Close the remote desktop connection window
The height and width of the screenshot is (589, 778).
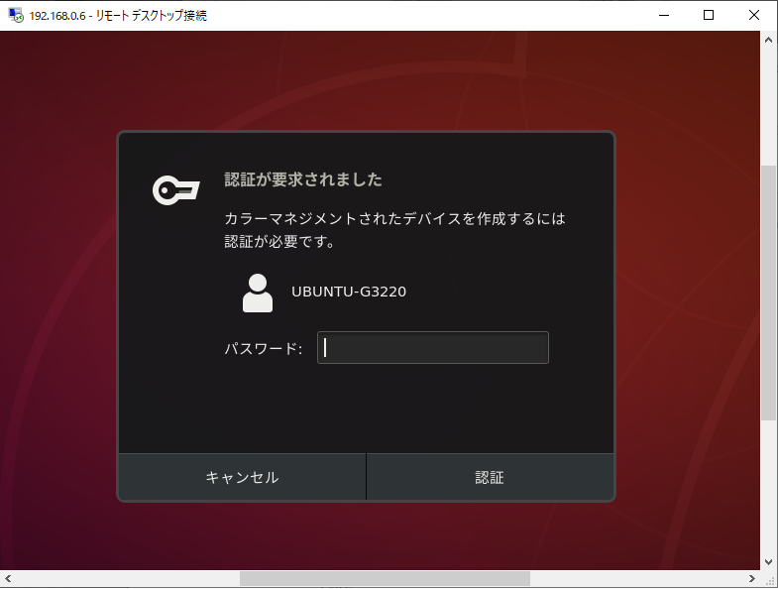coord(753,16)
